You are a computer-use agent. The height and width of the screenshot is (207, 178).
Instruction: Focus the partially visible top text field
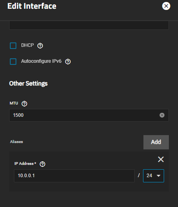coord(89,25)
